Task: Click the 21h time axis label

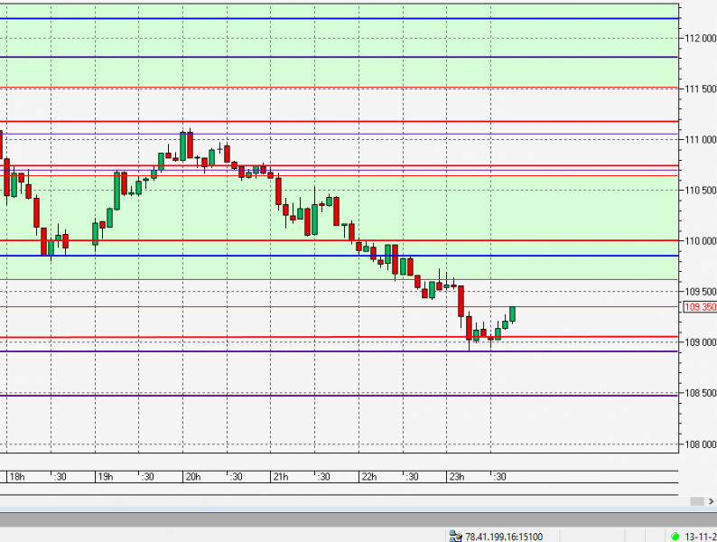Action: [281, 477]
